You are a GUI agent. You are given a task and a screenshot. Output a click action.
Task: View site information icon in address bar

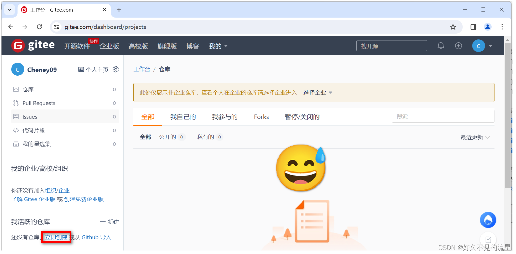pos(57,27)
